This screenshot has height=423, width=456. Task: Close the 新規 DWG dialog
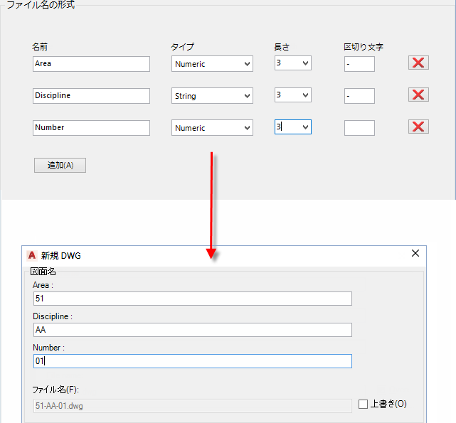click(x=415, y=253)
